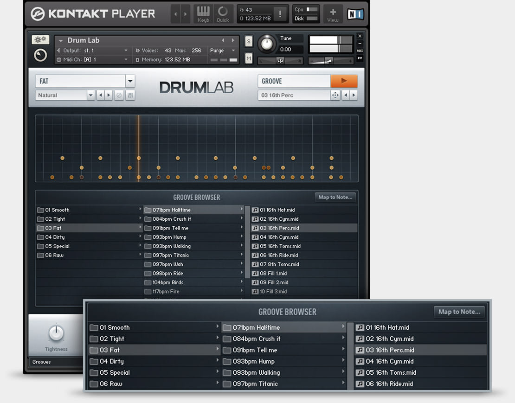This screenshot has height=403, width=515.
Task: Select 05 Special folder in main browser
Action: tap(89, 246)
